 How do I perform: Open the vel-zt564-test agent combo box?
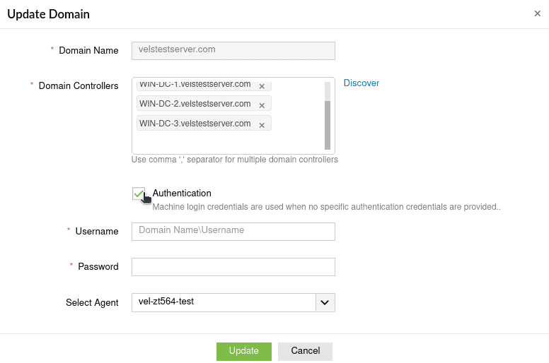tap(224, 302)
